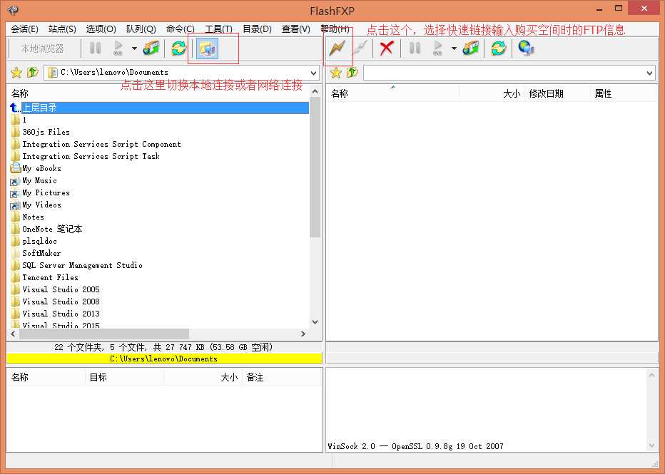The width and height of the screenshot is (665, 474).
Task: Open the dropdown arrow beside the local play icon
Action: pos(134,48)
